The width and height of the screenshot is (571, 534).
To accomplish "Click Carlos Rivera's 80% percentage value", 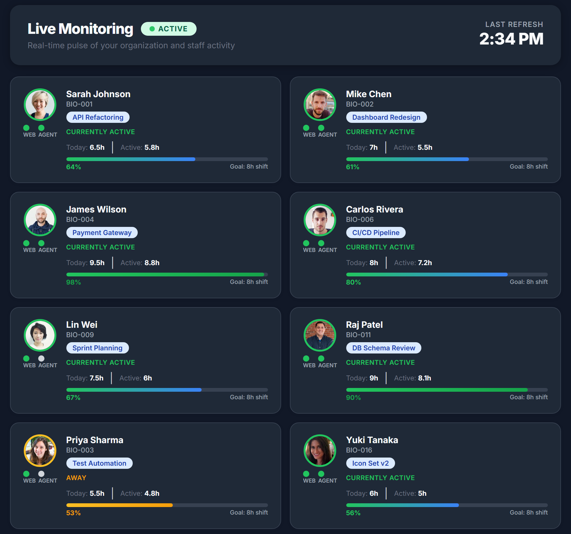I will point(353,282).
